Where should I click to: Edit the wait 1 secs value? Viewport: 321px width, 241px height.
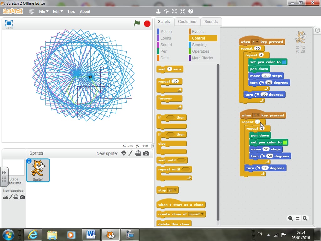click(170, 69)
